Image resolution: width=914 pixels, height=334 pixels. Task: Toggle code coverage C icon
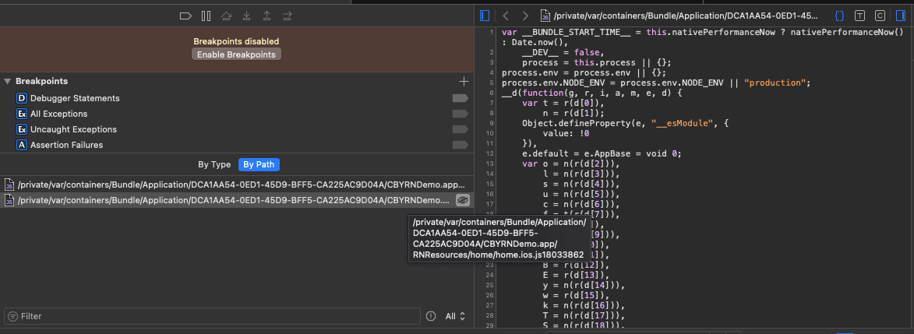tap(880, 16)
